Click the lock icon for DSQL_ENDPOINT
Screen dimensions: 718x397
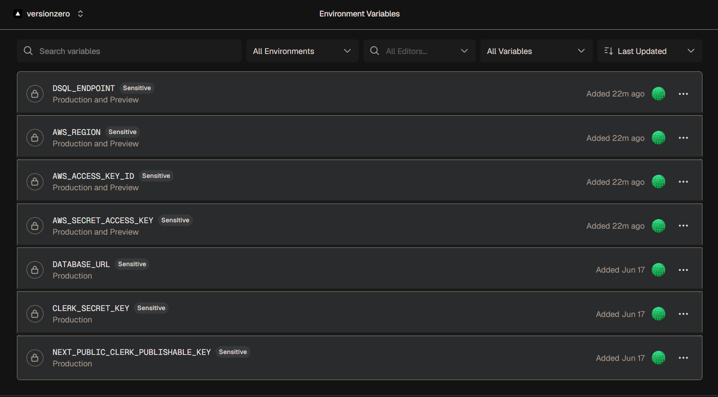(35, 94)
